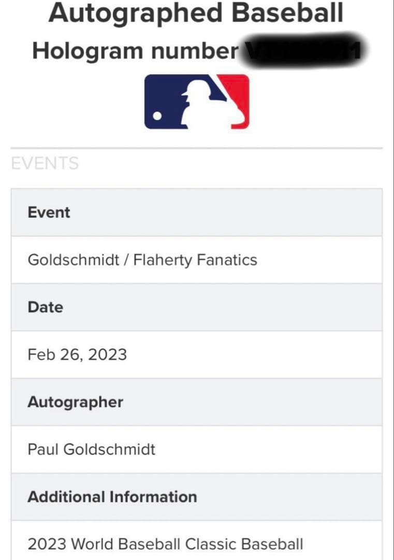Select the Date header row
This screenshot has height=560, width=394.
point(197,307)
